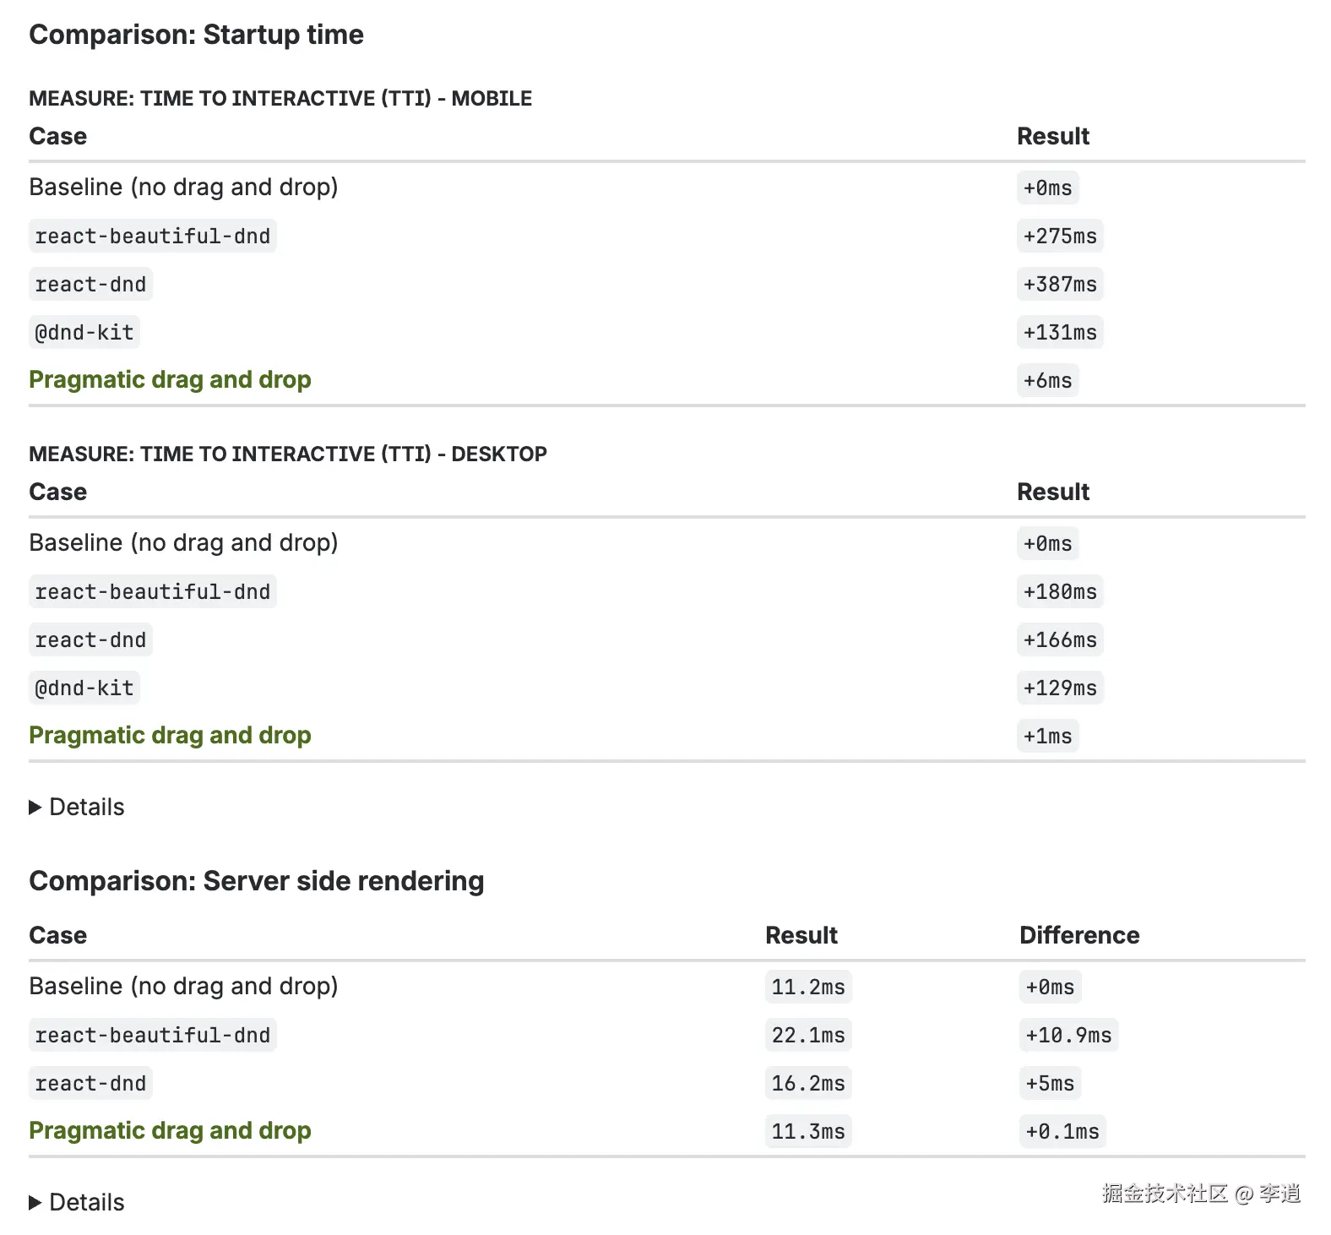Open Pragmatic drag and drop in desktop TTI table
1331x1235 pixels.
(x=170, y=736)
